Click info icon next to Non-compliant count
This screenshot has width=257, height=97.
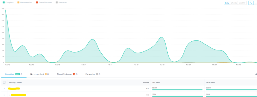tap(48, 74)
